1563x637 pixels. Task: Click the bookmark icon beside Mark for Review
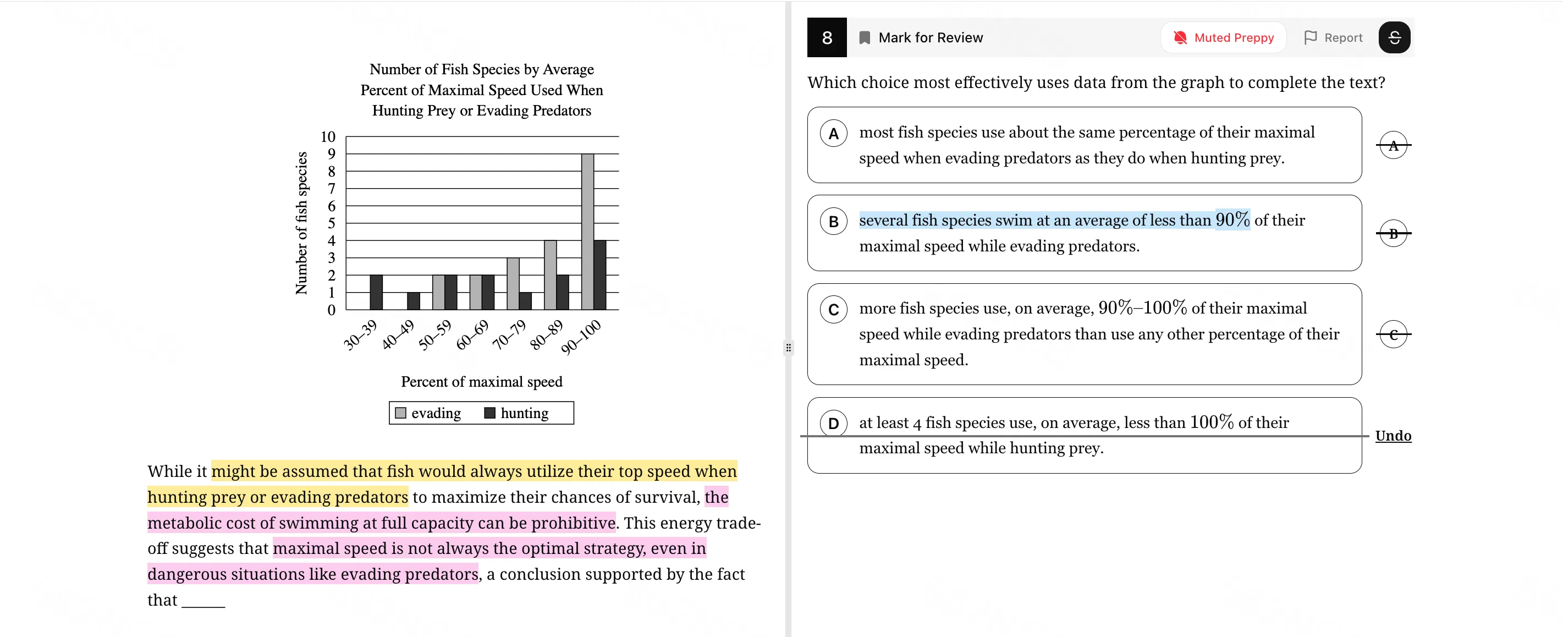pos(865,37)
